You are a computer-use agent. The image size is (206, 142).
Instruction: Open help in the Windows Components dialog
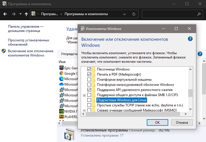(x=190, y=39)
